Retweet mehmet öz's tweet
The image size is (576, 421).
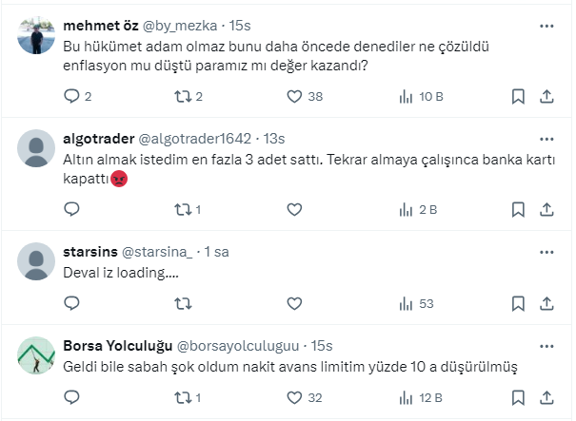pos(183,96)
